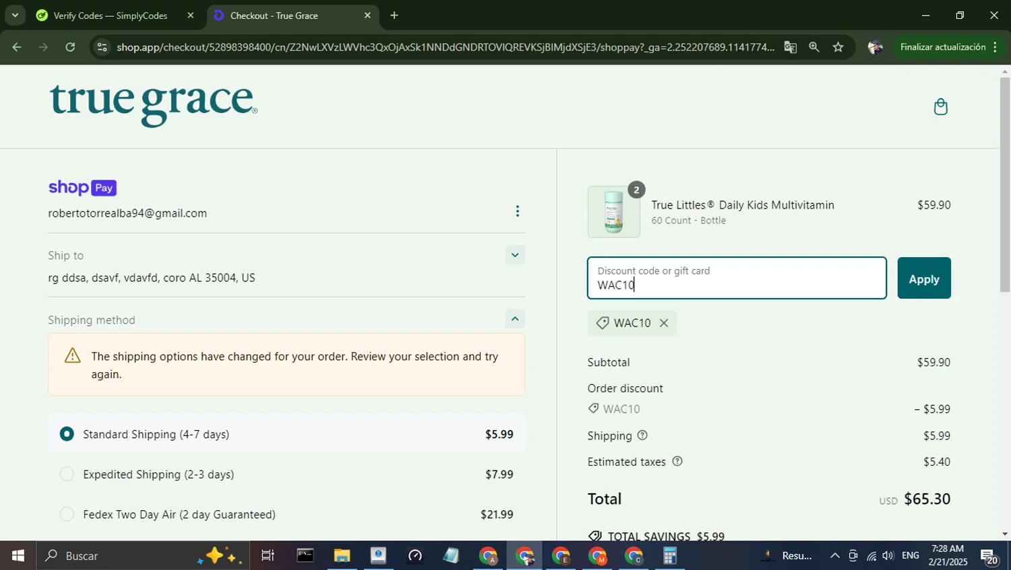Go back with browser back arrow
This screenshot has width=1011, height=570.
pos(17,47)
